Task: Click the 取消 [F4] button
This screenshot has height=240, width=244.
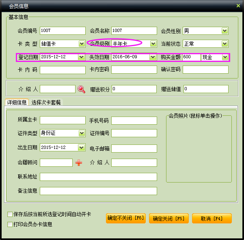Action: click(212, 218)
